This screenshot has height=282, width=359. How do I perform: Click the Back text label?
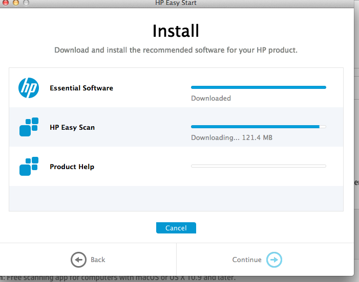click(97, 260)
